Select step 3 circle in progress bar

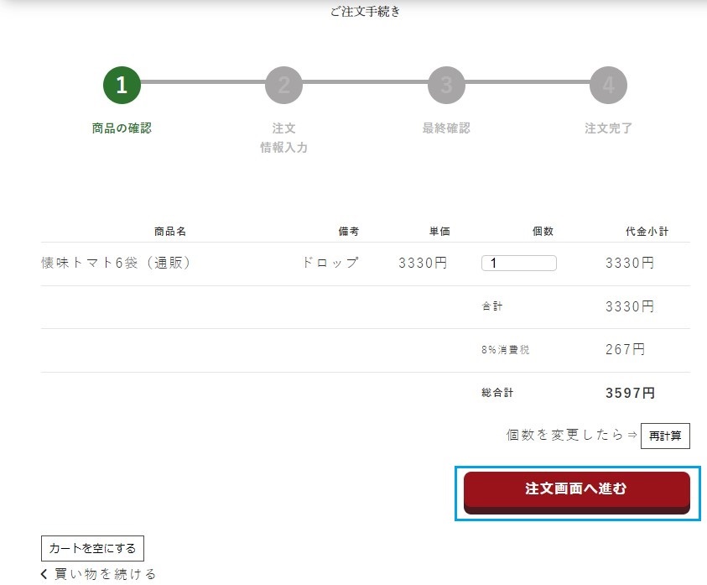point(446,85)
